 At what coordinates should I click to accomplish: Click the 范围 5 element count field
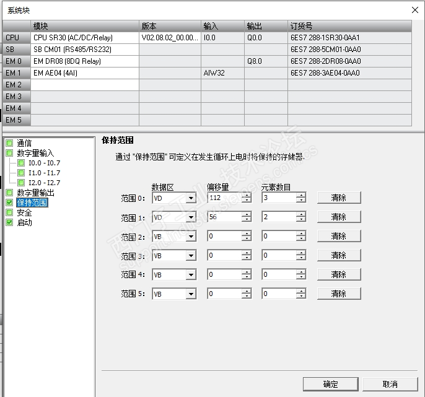tap(279, 294)
